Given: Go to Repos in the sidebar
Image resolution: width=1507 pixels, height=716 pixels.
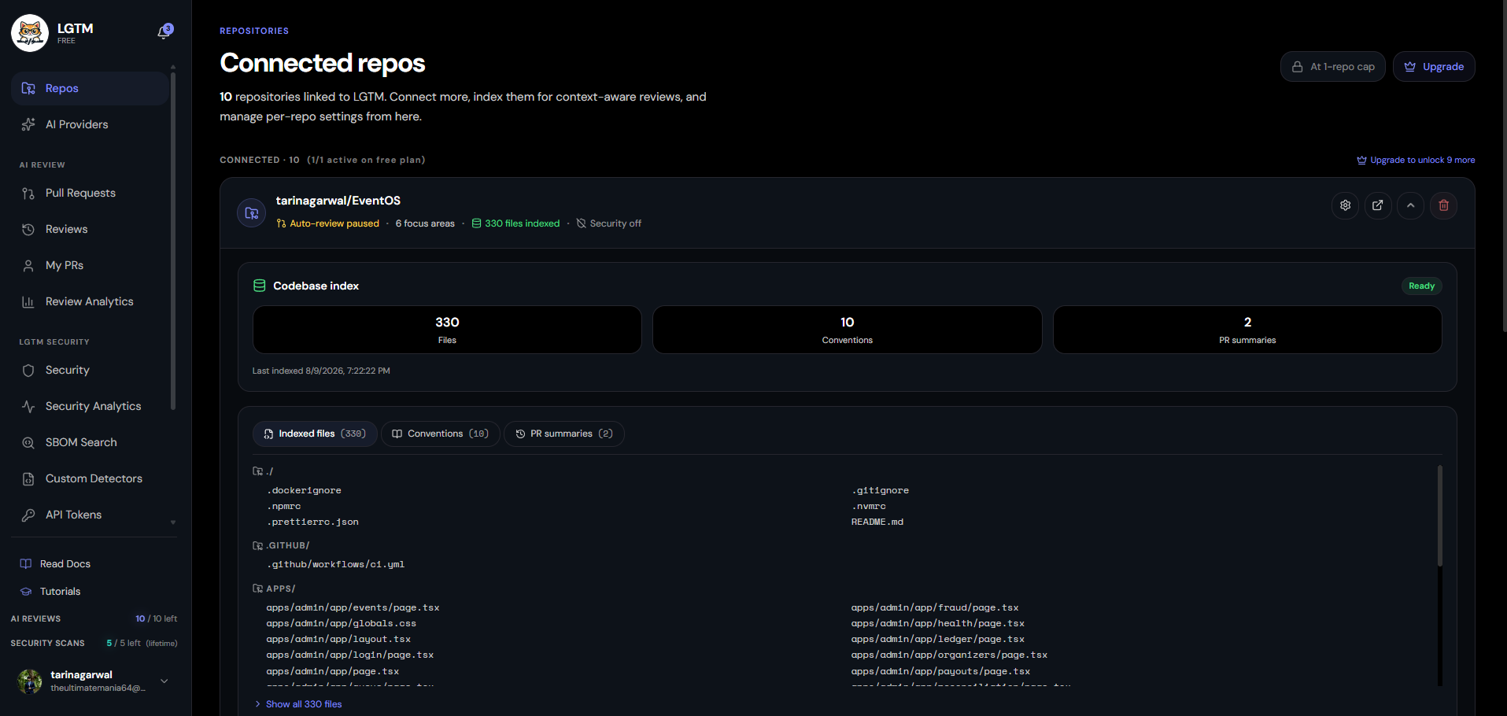Looking at the screenshot, I should click(x=90, y=88).
